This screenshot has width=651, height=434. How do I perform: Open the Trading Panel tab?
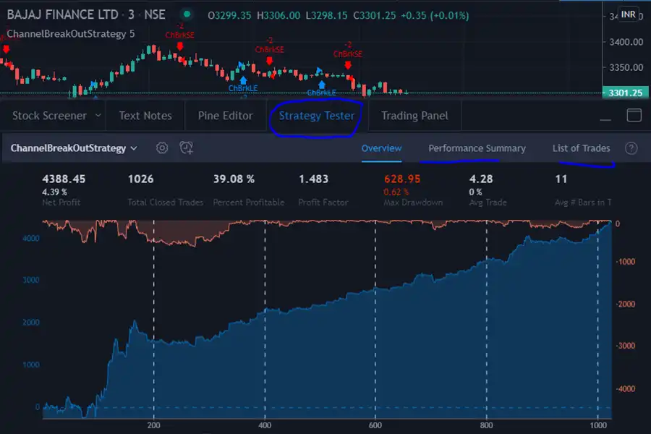[x=414, y=116]
